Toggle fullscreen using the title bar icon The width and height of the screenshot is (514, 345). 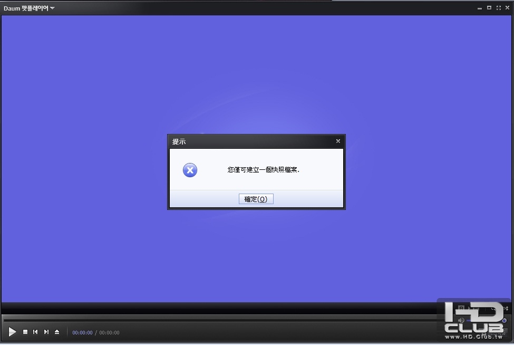coord(498,7)
